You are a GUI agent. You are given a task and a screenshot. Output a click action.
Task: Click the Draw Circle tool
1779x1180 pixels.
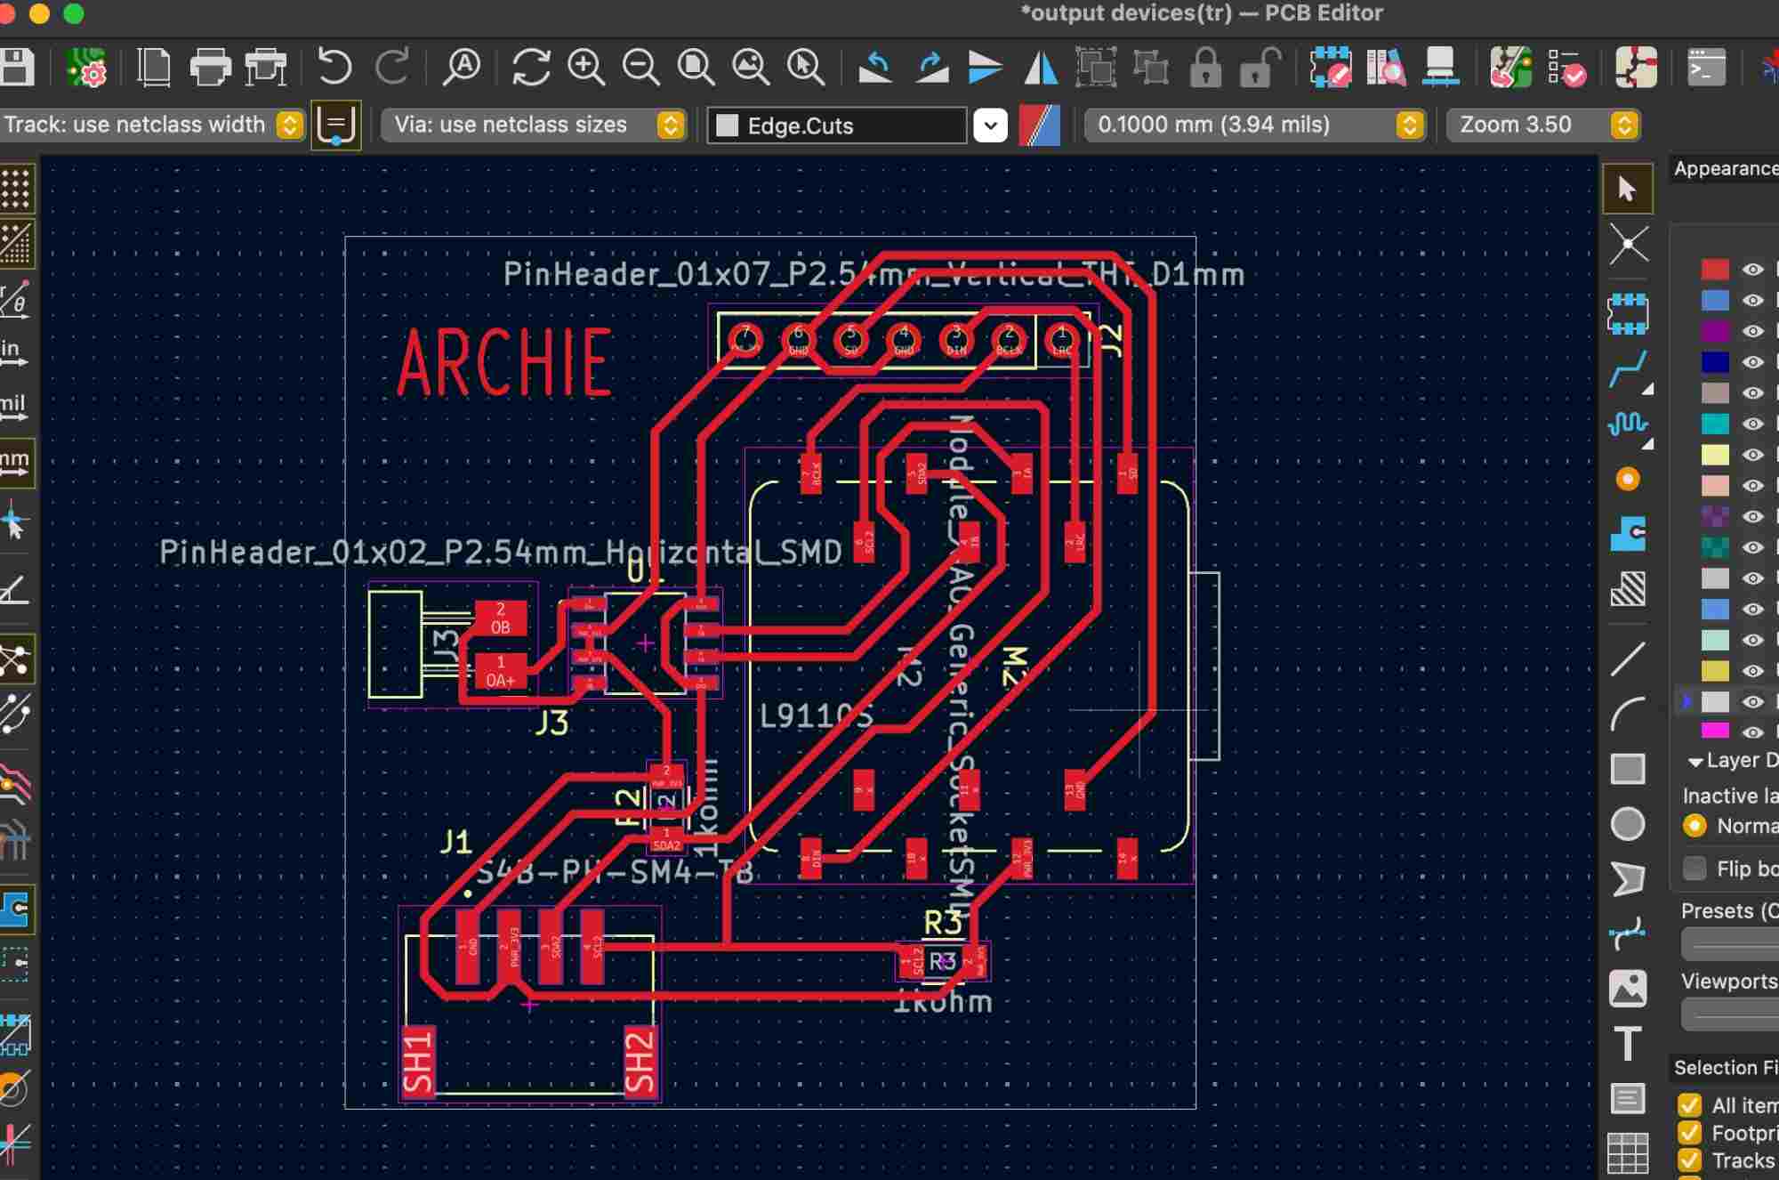[1628, 824]
